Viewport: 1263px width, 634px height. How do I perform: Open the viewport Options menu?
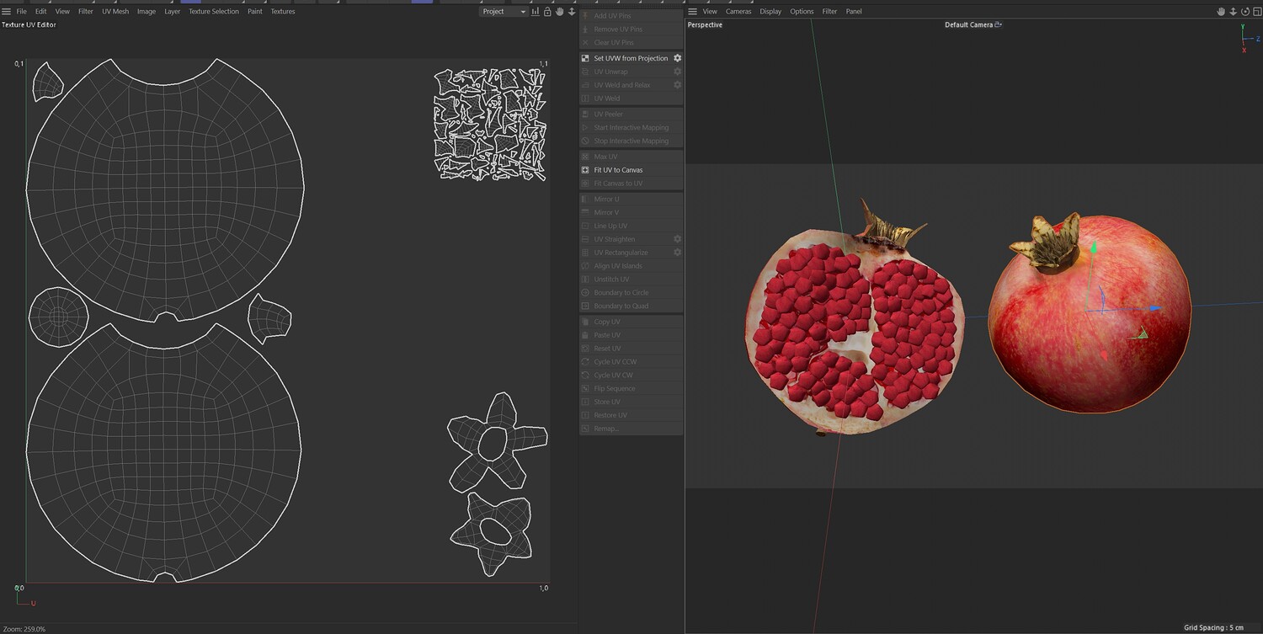(802, 12)
